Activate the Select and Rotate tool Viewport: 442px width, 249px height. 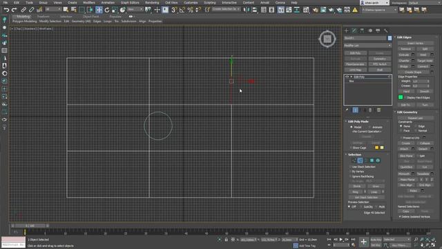pos(107,10)
